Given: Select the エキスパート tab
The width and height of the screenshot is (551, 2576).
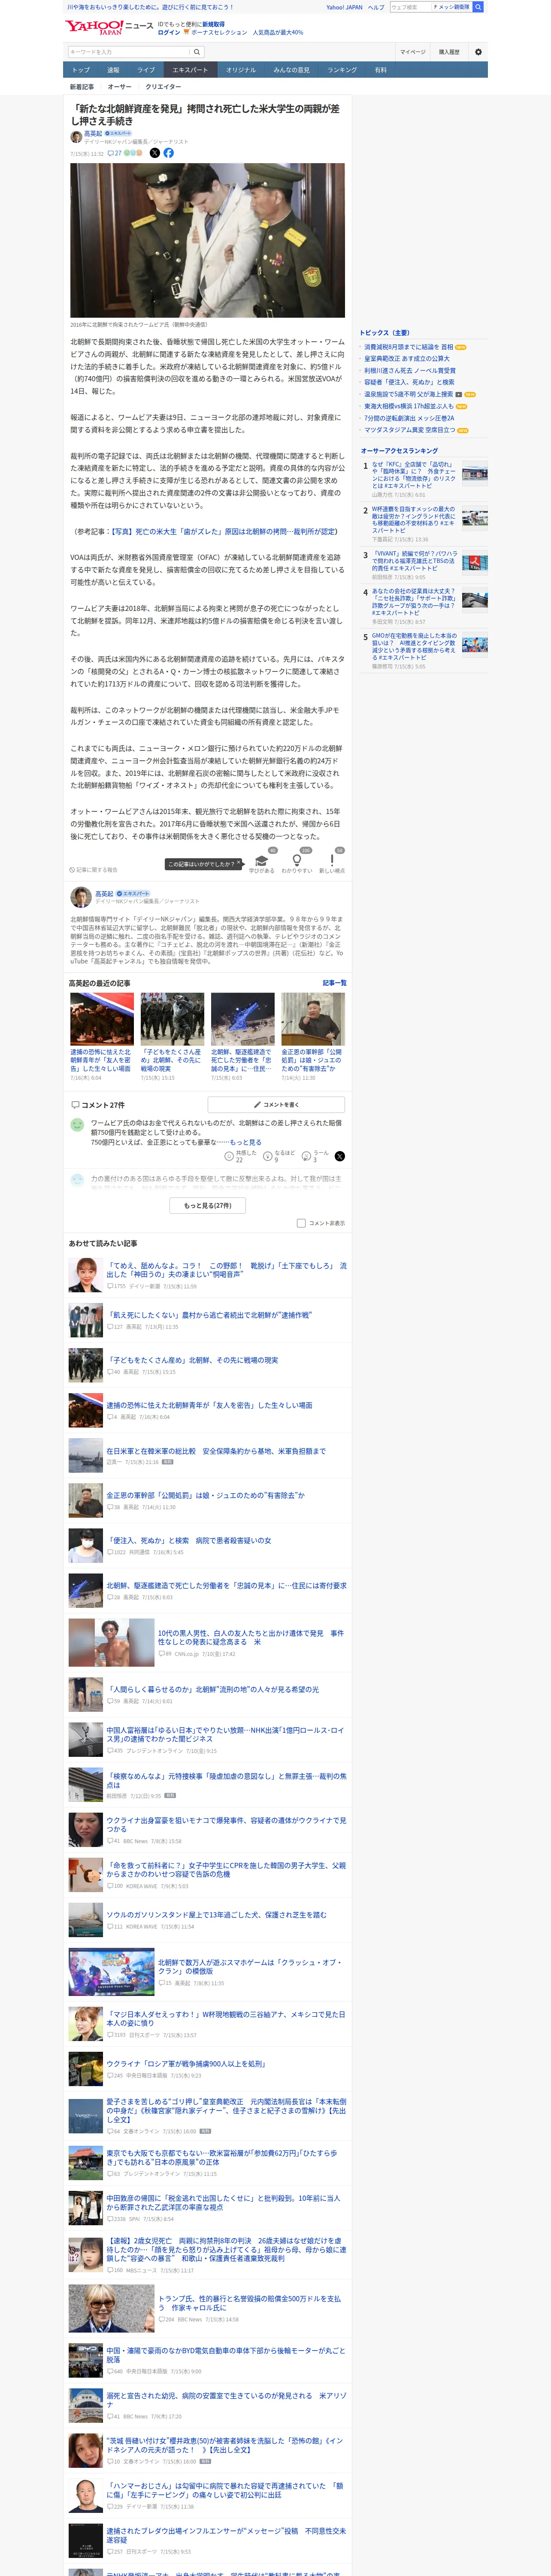Looking at the screenshot, I should coord(190,70).
